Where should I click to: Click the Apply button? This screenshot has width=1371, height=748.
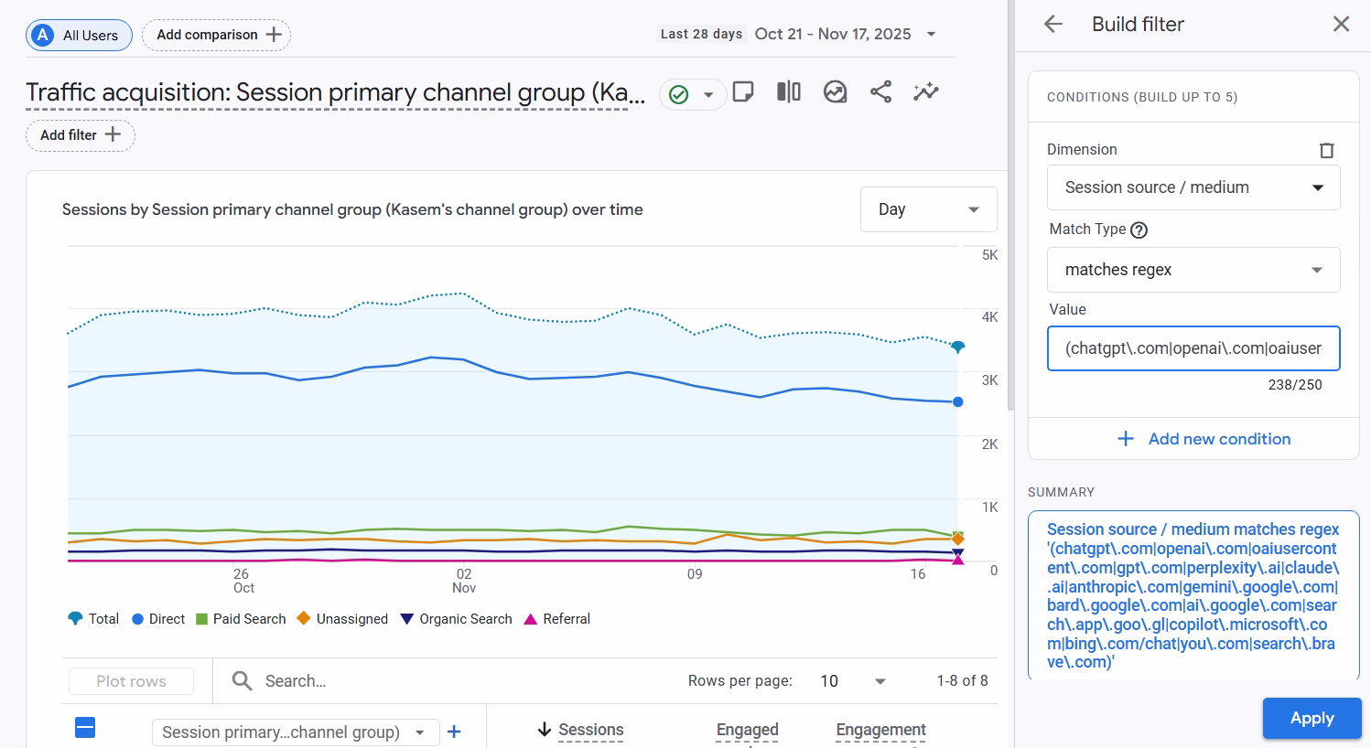pyautogui.click(x=1312, y=718)
